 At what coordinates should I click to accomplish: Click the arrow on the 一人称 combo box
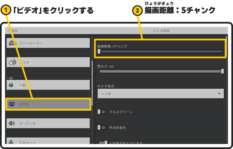tap(219, 94)
